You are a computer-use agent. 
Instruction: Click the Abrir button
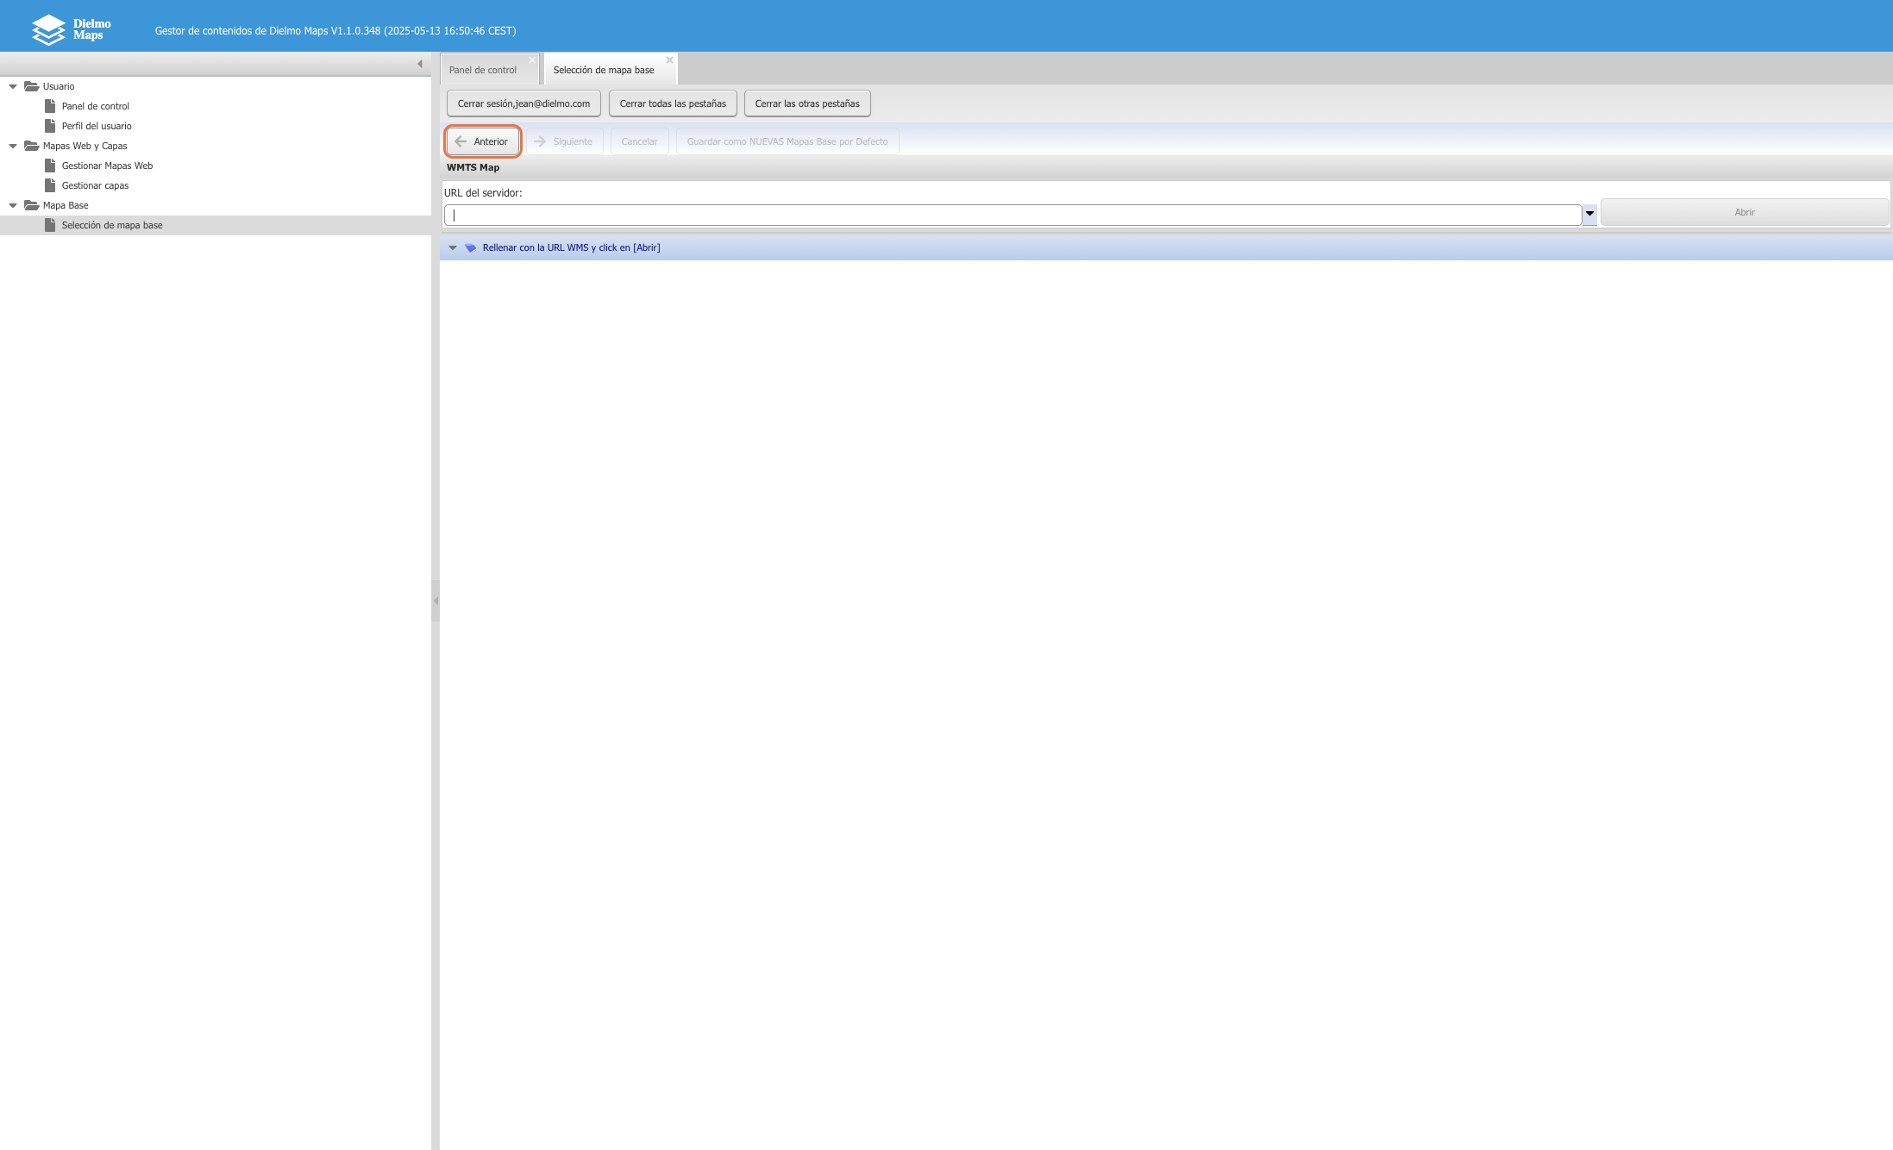(1745, 212)
